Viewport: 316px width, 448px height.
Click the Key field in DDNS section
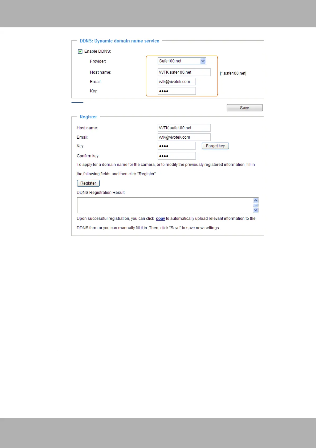[177, 91]
